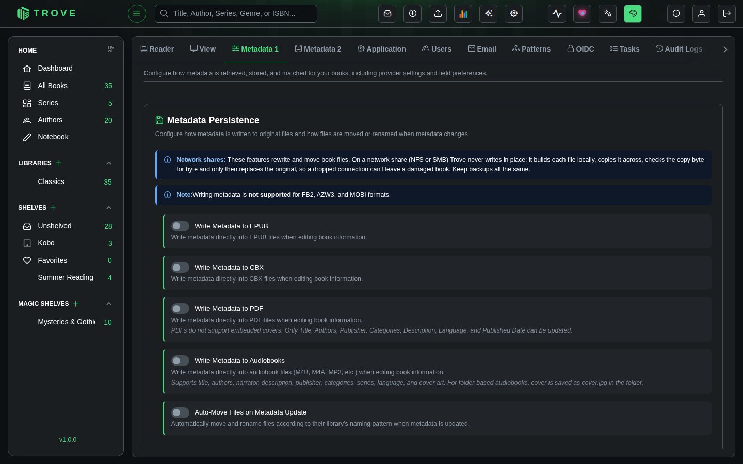Open the inbox tray icon in the top bar
The width and height of the screenshot is (743, 464).
click(387, 13)
